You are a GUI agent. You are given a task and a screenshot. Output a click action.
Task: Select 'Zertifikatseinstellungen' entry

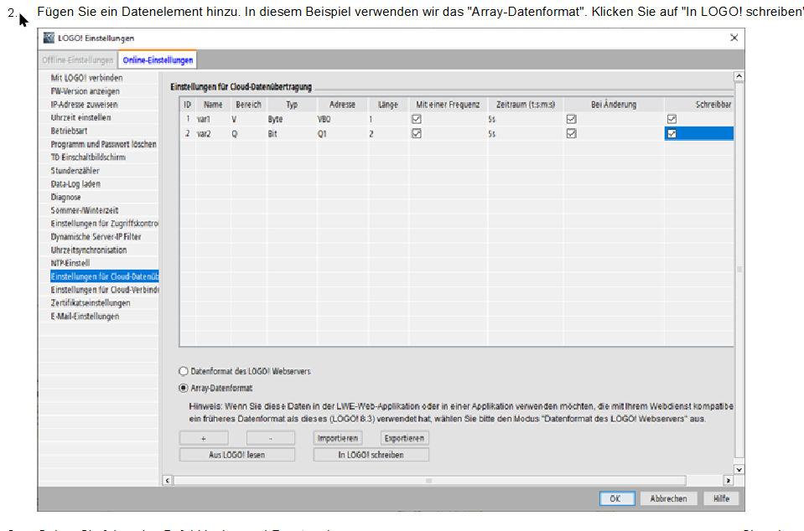pyautogui.click(x=91, y=303)
